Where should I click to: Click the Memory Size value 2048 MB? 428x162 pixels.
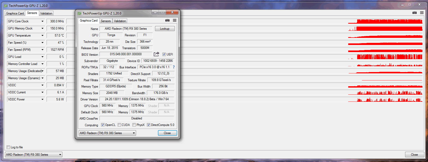pos(112,93)
